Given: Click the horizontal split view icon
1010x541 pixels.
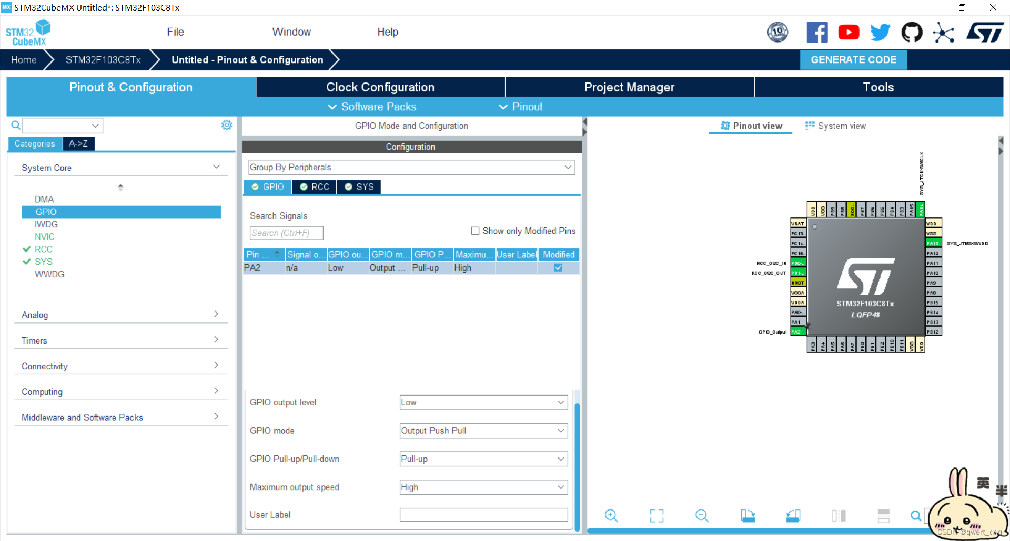Looking at the screenshot, I should click(884, 516).
